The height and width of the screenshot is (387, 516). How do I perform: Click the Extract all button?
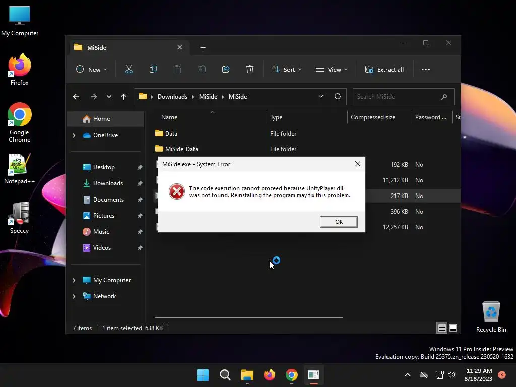384,70
